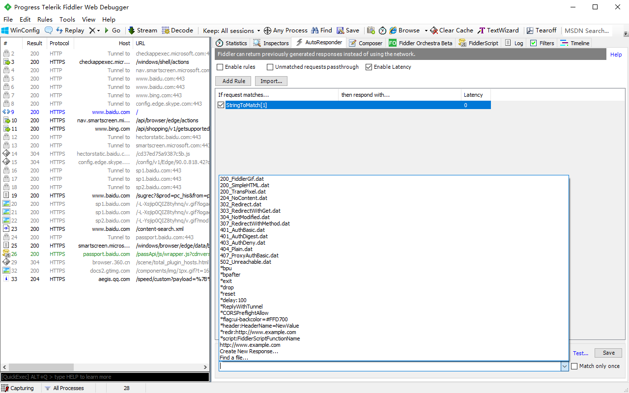This screenshot has width=629, height=393.
Task: Open AutoResponder Help link
Action: click(616, 55)
